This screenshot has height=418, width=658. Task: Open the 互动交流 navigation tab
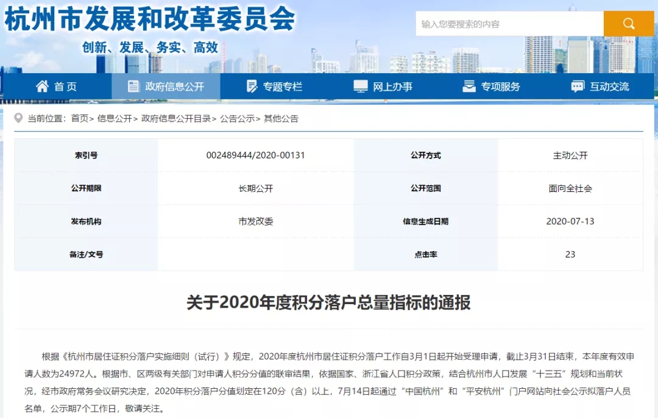[x=600, y=87]
